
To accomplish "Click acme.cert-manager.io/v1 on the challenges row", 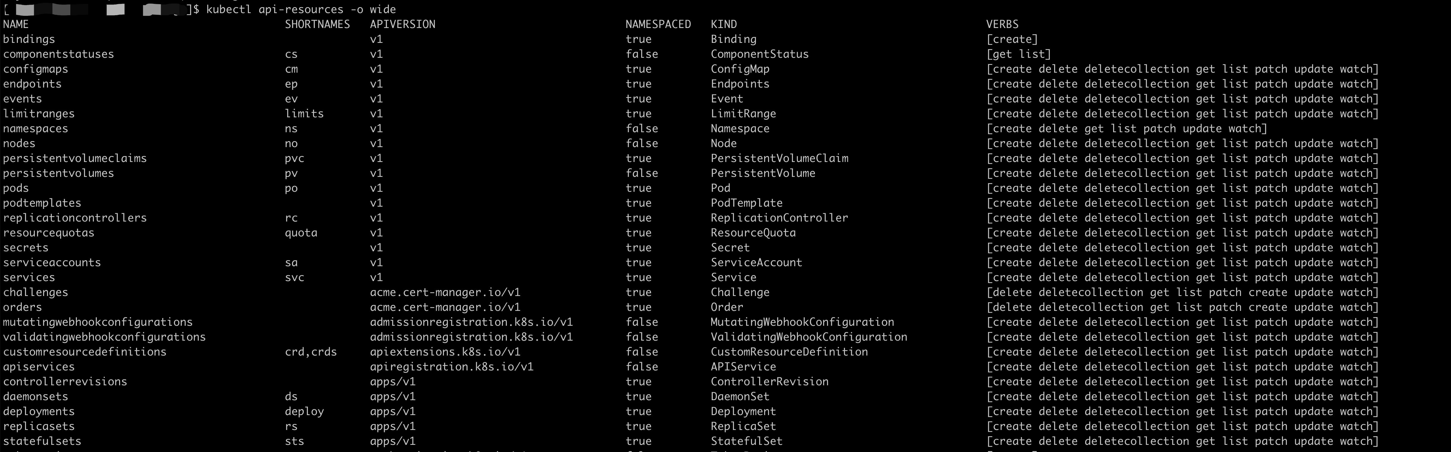I will click(x=445, y=292).
